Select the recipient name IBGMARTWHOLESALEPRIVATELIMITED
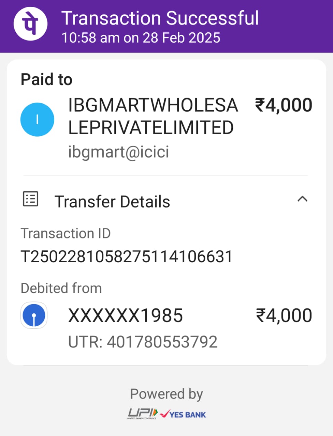Image resolution: width=333 pixels, height=436 pixels. tap(153, 116)
